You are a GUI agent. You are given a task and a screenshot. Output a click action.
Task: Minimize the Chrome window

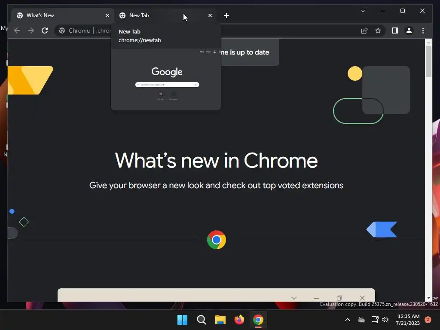(x=383, y=11)
